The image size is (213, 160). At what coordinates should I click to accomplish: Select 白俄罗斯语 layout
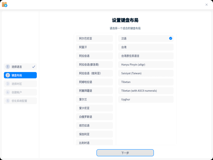(95, 117)
